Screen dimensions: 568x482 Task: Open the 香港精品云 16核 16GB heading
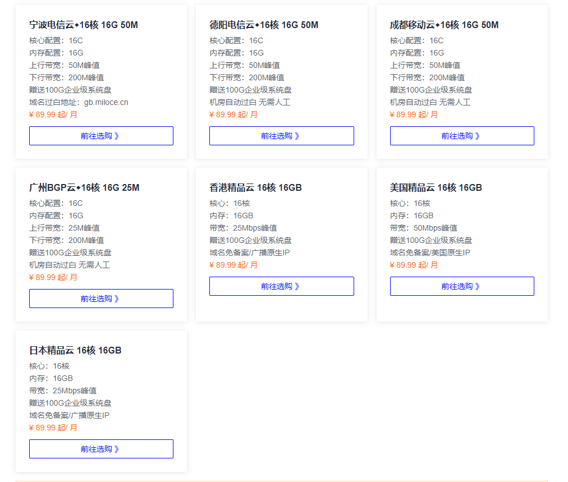pos(255,187)
